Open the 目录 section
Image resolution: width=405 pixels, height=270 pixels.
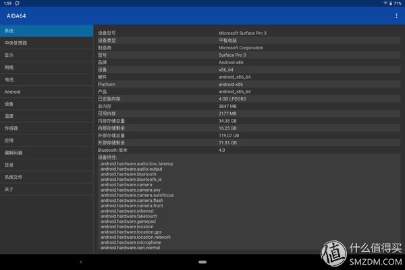coord(47,165)
